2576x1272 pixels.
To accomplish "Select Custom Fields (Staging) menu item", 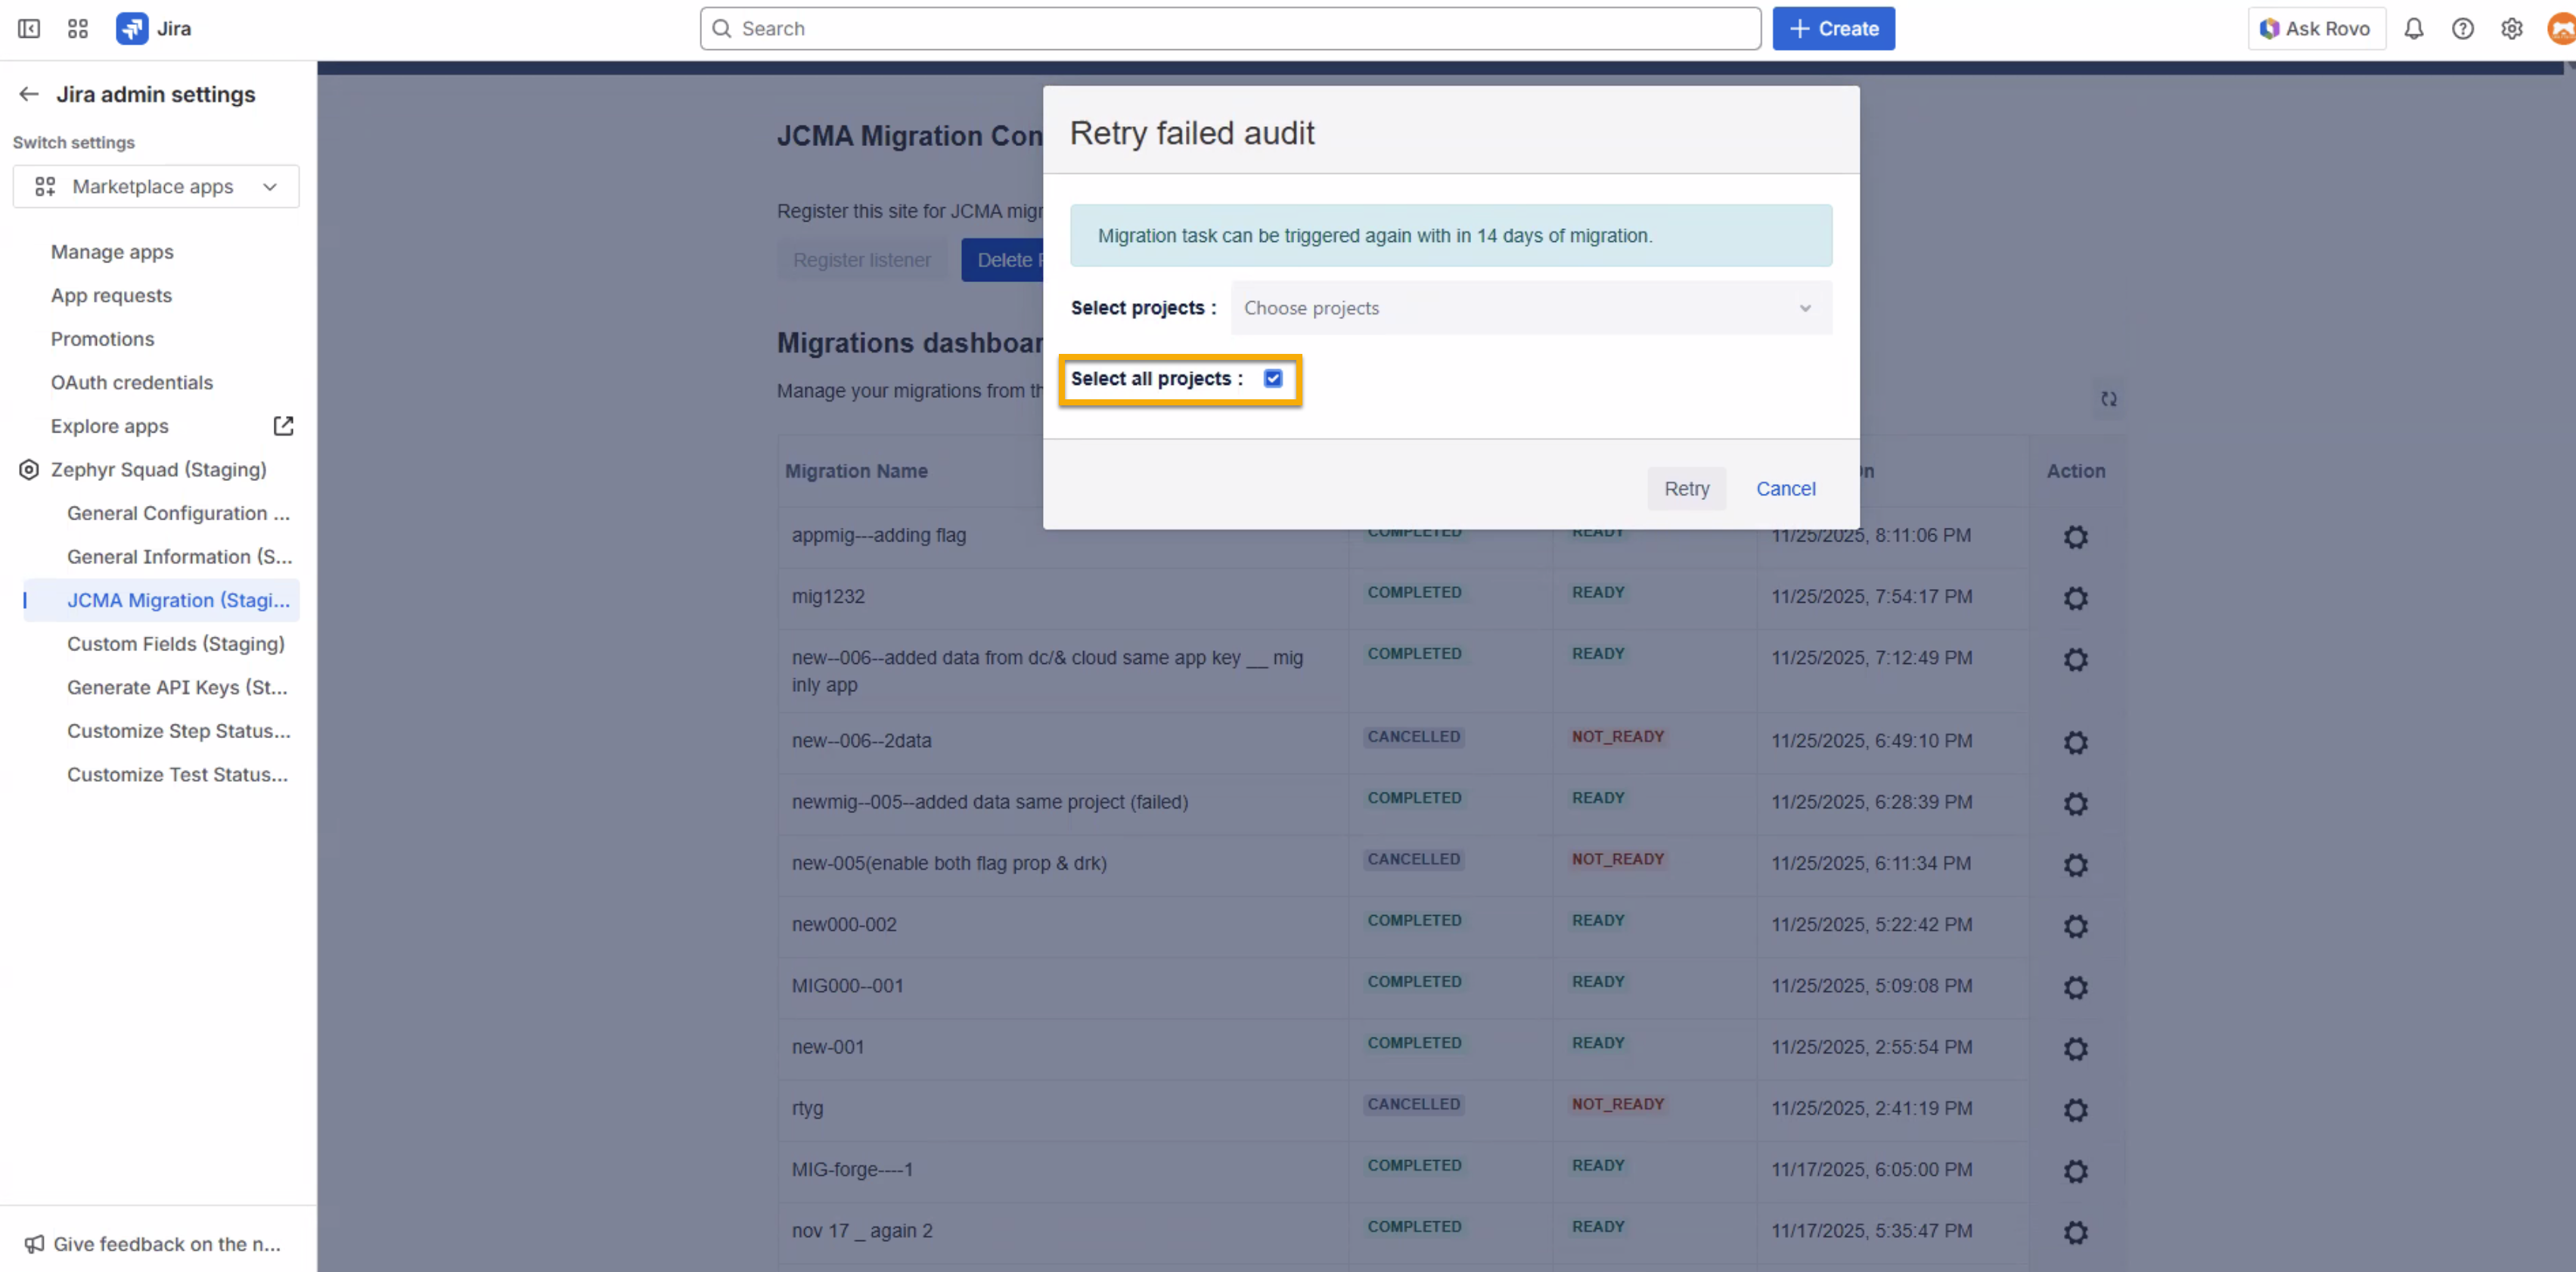I will (x=175, y=644).
